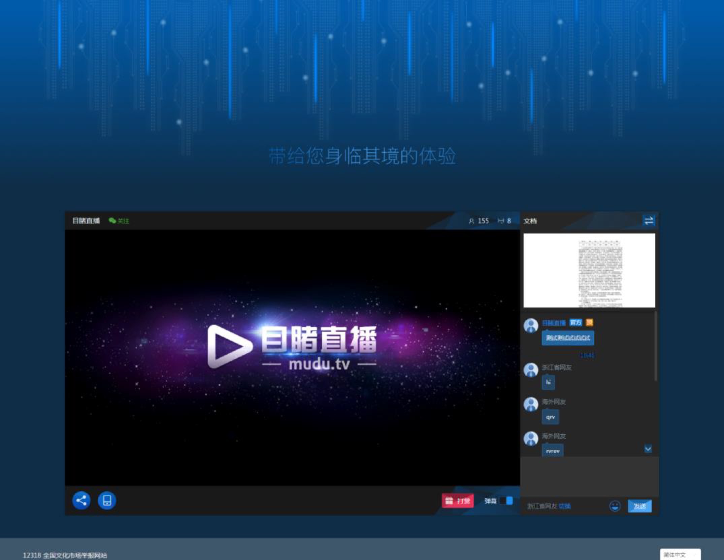Click the 'rvrev' chat message bubble

[x=553, y=450]
